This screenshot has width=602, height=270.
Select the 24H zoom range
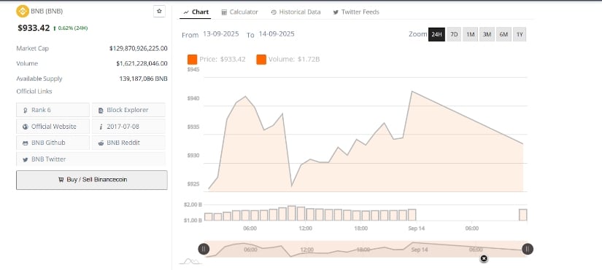pyautogui.click(x=436, y=34)
